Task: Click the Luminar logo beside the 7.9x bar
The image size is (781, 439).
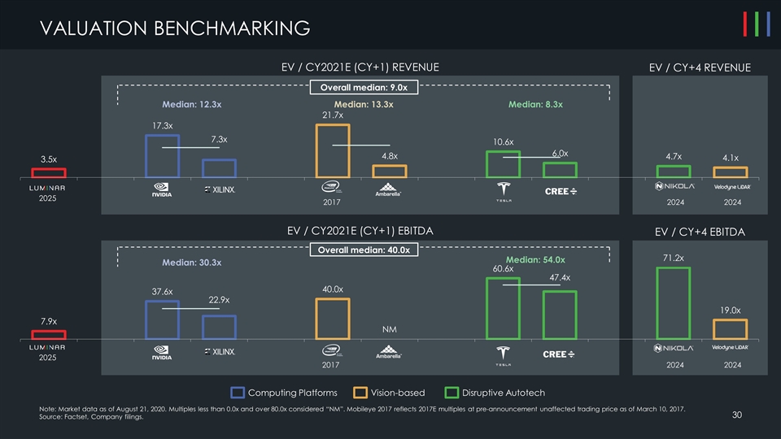Action: click(x=48, y=348)
